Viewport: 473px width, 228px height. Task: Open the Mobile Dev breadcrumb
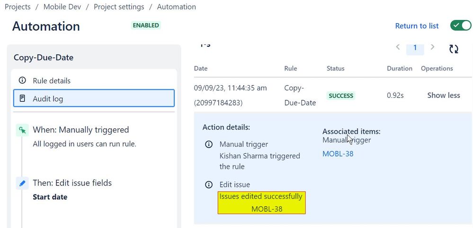click(62, 7)
